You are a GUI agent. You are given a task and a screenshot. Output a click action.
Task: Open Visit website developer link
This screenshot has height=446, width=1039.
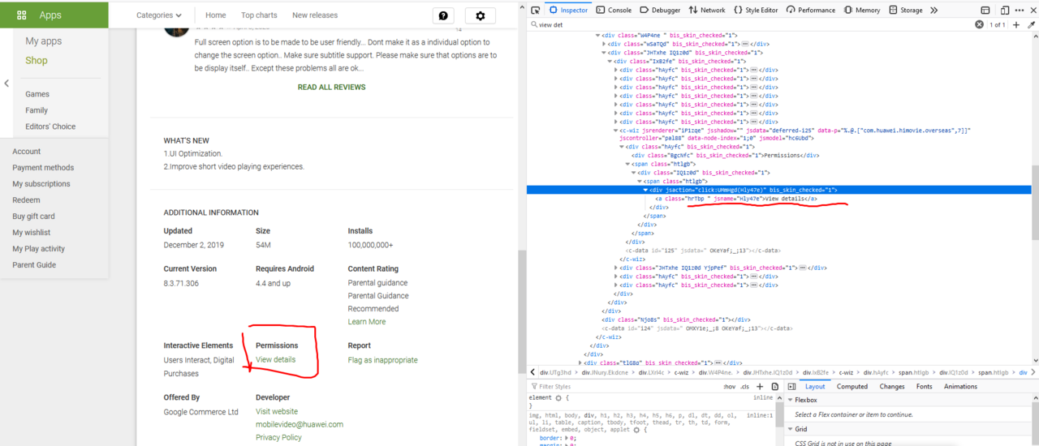[277, 411]
